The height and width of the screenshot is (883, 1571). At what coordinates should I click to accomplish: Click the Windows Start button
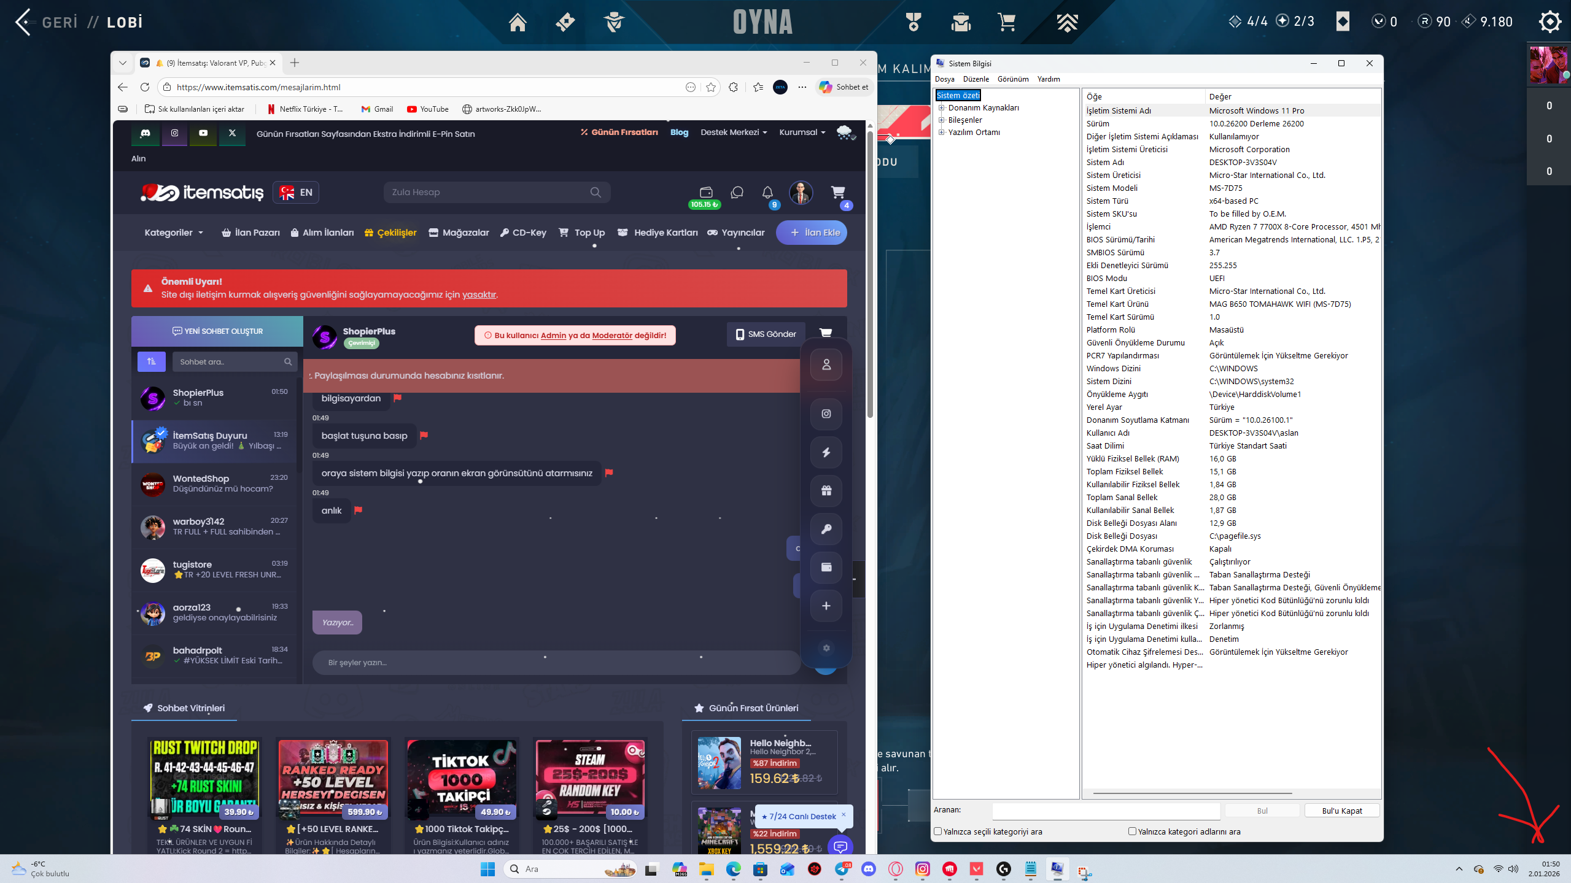487,869
